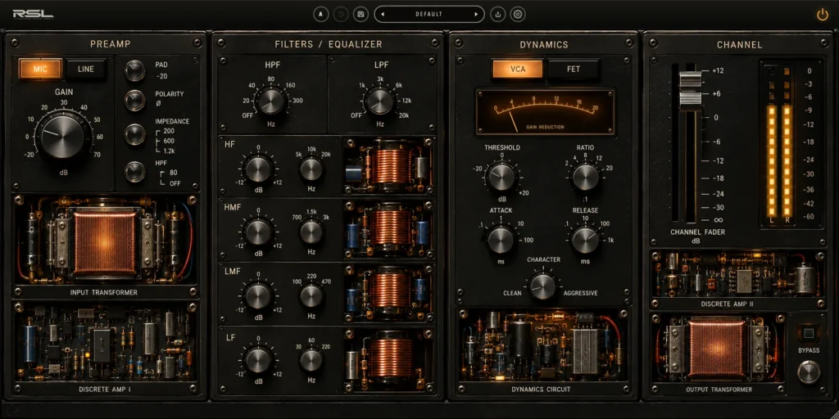This screenshot has width=839, height=419.
Task: Click the ATTACK knob
Action: pyautogui.click(x=501, y=240)
